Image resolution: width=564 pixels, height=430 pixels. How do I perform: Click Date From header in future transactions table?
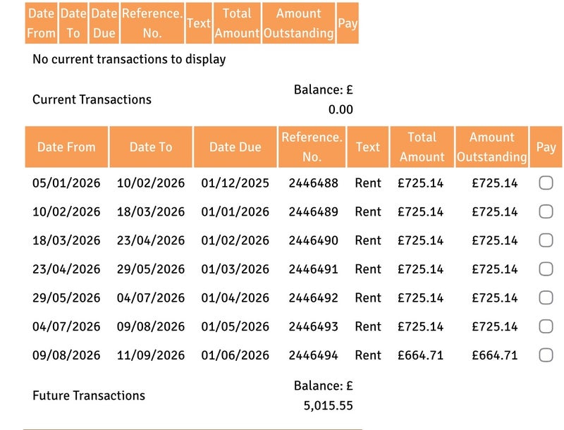tap(66, 147)
